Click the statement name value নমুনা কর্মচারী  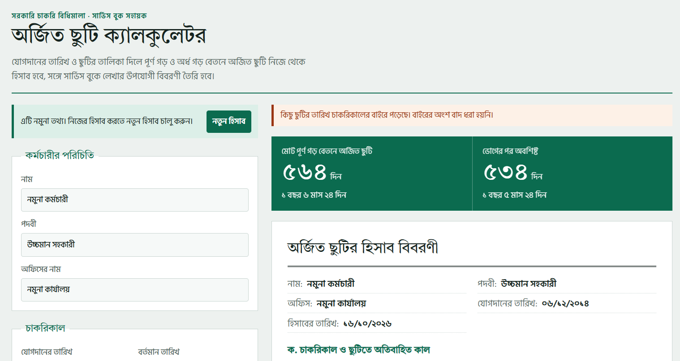pos(331,284)
